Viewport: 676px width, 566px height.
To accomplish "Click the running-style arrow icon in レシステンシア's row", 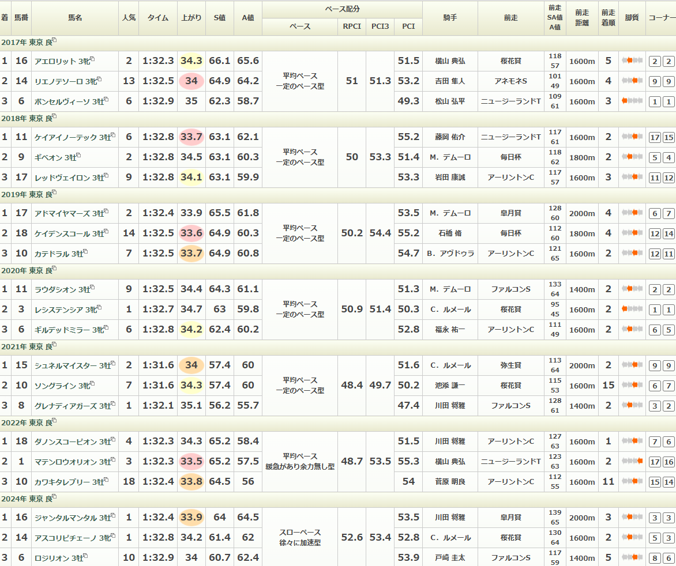I will pos(632,309).
